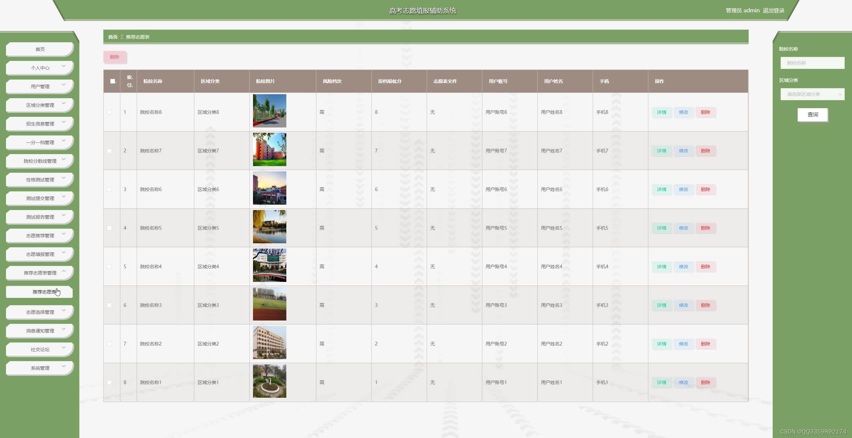The image size is (852, 438).
Task: Open the 系统管理 menu
Action: [x=40, y=368]
